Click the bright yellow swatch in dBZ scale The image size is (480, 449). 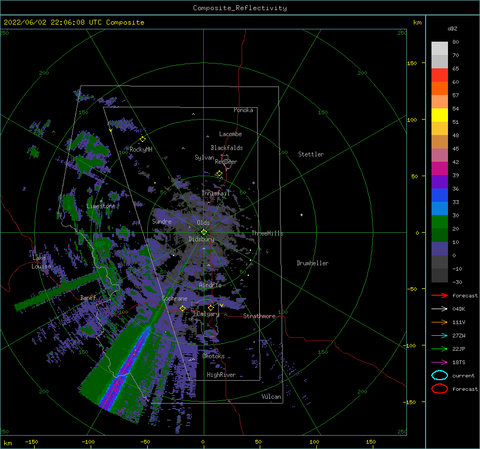click(x=439, y=115)
